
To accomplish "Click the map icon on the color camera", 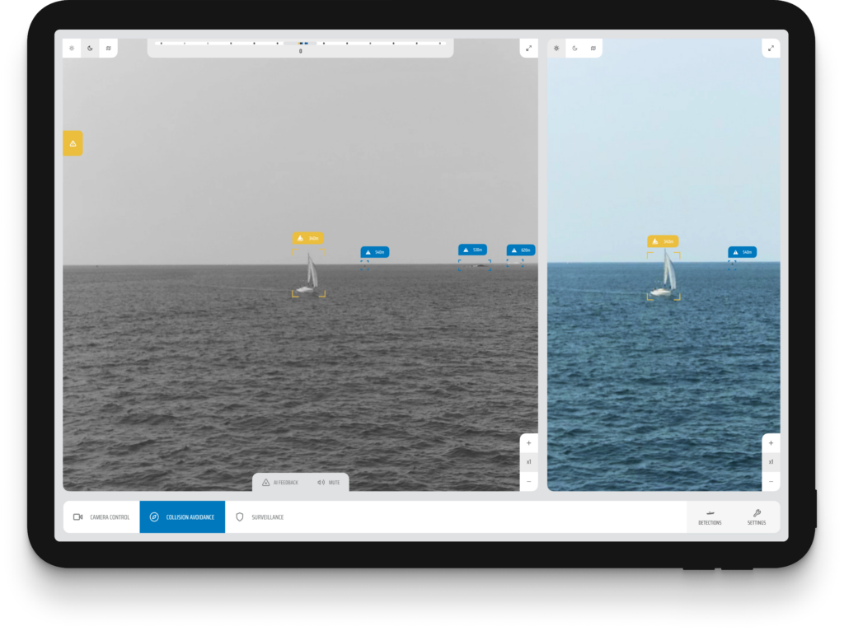I will [x=593, y=48].
